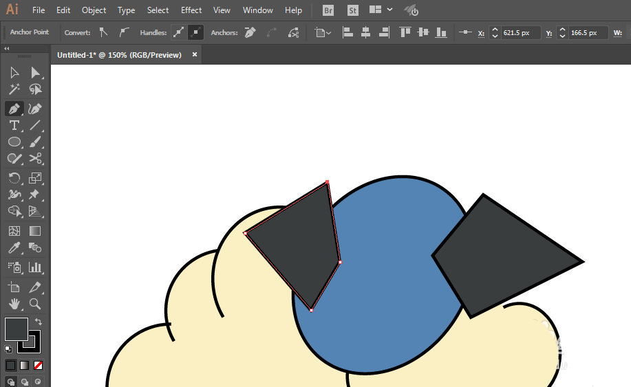This screenshot has height=387, width=631.
Task: Select the Curvature tool
Action: pyautogui.click(x=35, y=109)
